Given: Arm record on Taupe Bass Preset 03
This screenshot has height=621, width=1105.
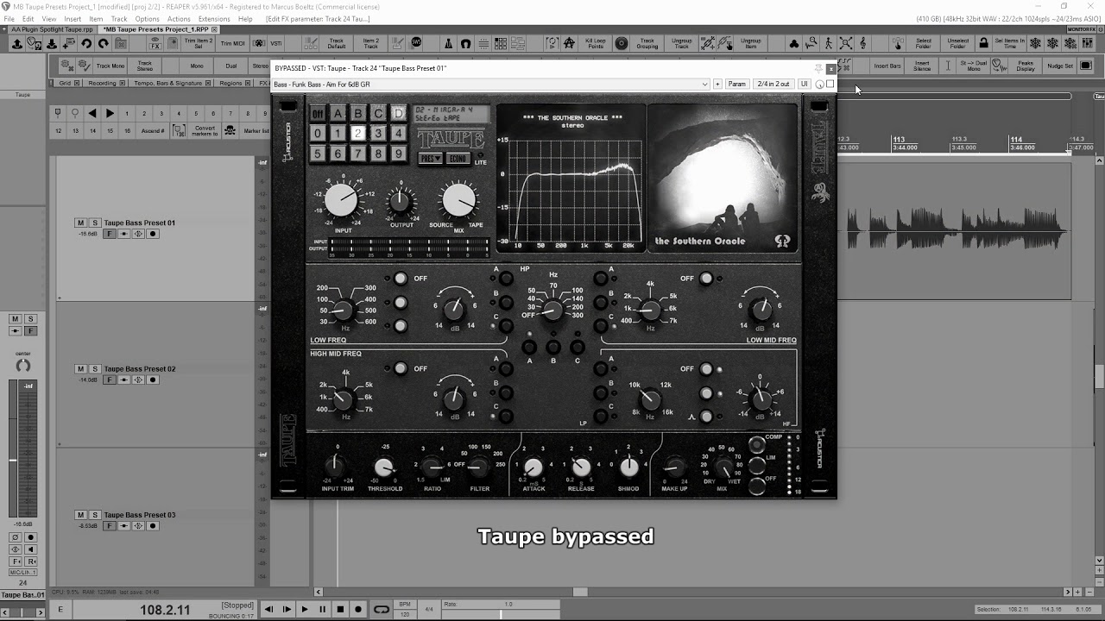Looking at the screenshot, I should coord(153,526).
